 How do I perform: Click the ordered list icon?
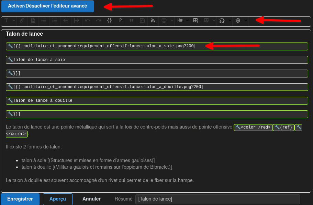coord(55,20)
